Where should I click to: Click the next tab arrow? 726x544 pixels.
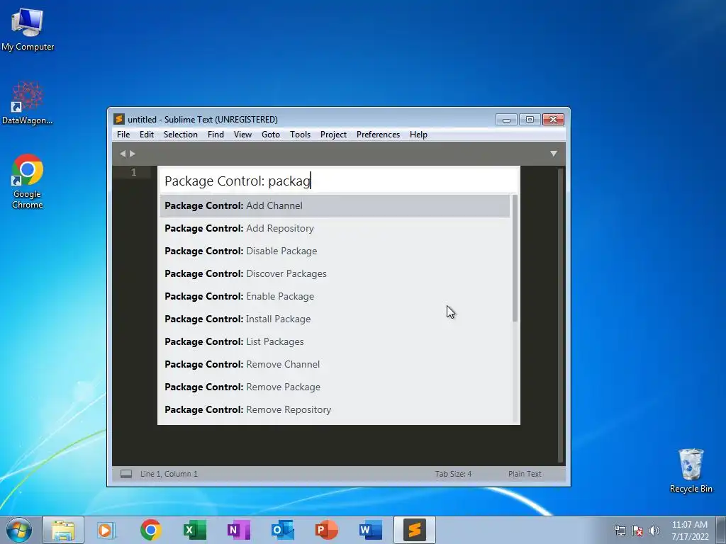point(133,154)
